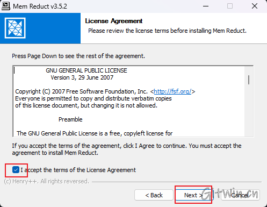Click "(c) Henry++. All rights reversed." text
This screenshot has height=207, width=267.
(x=47, y=181)
